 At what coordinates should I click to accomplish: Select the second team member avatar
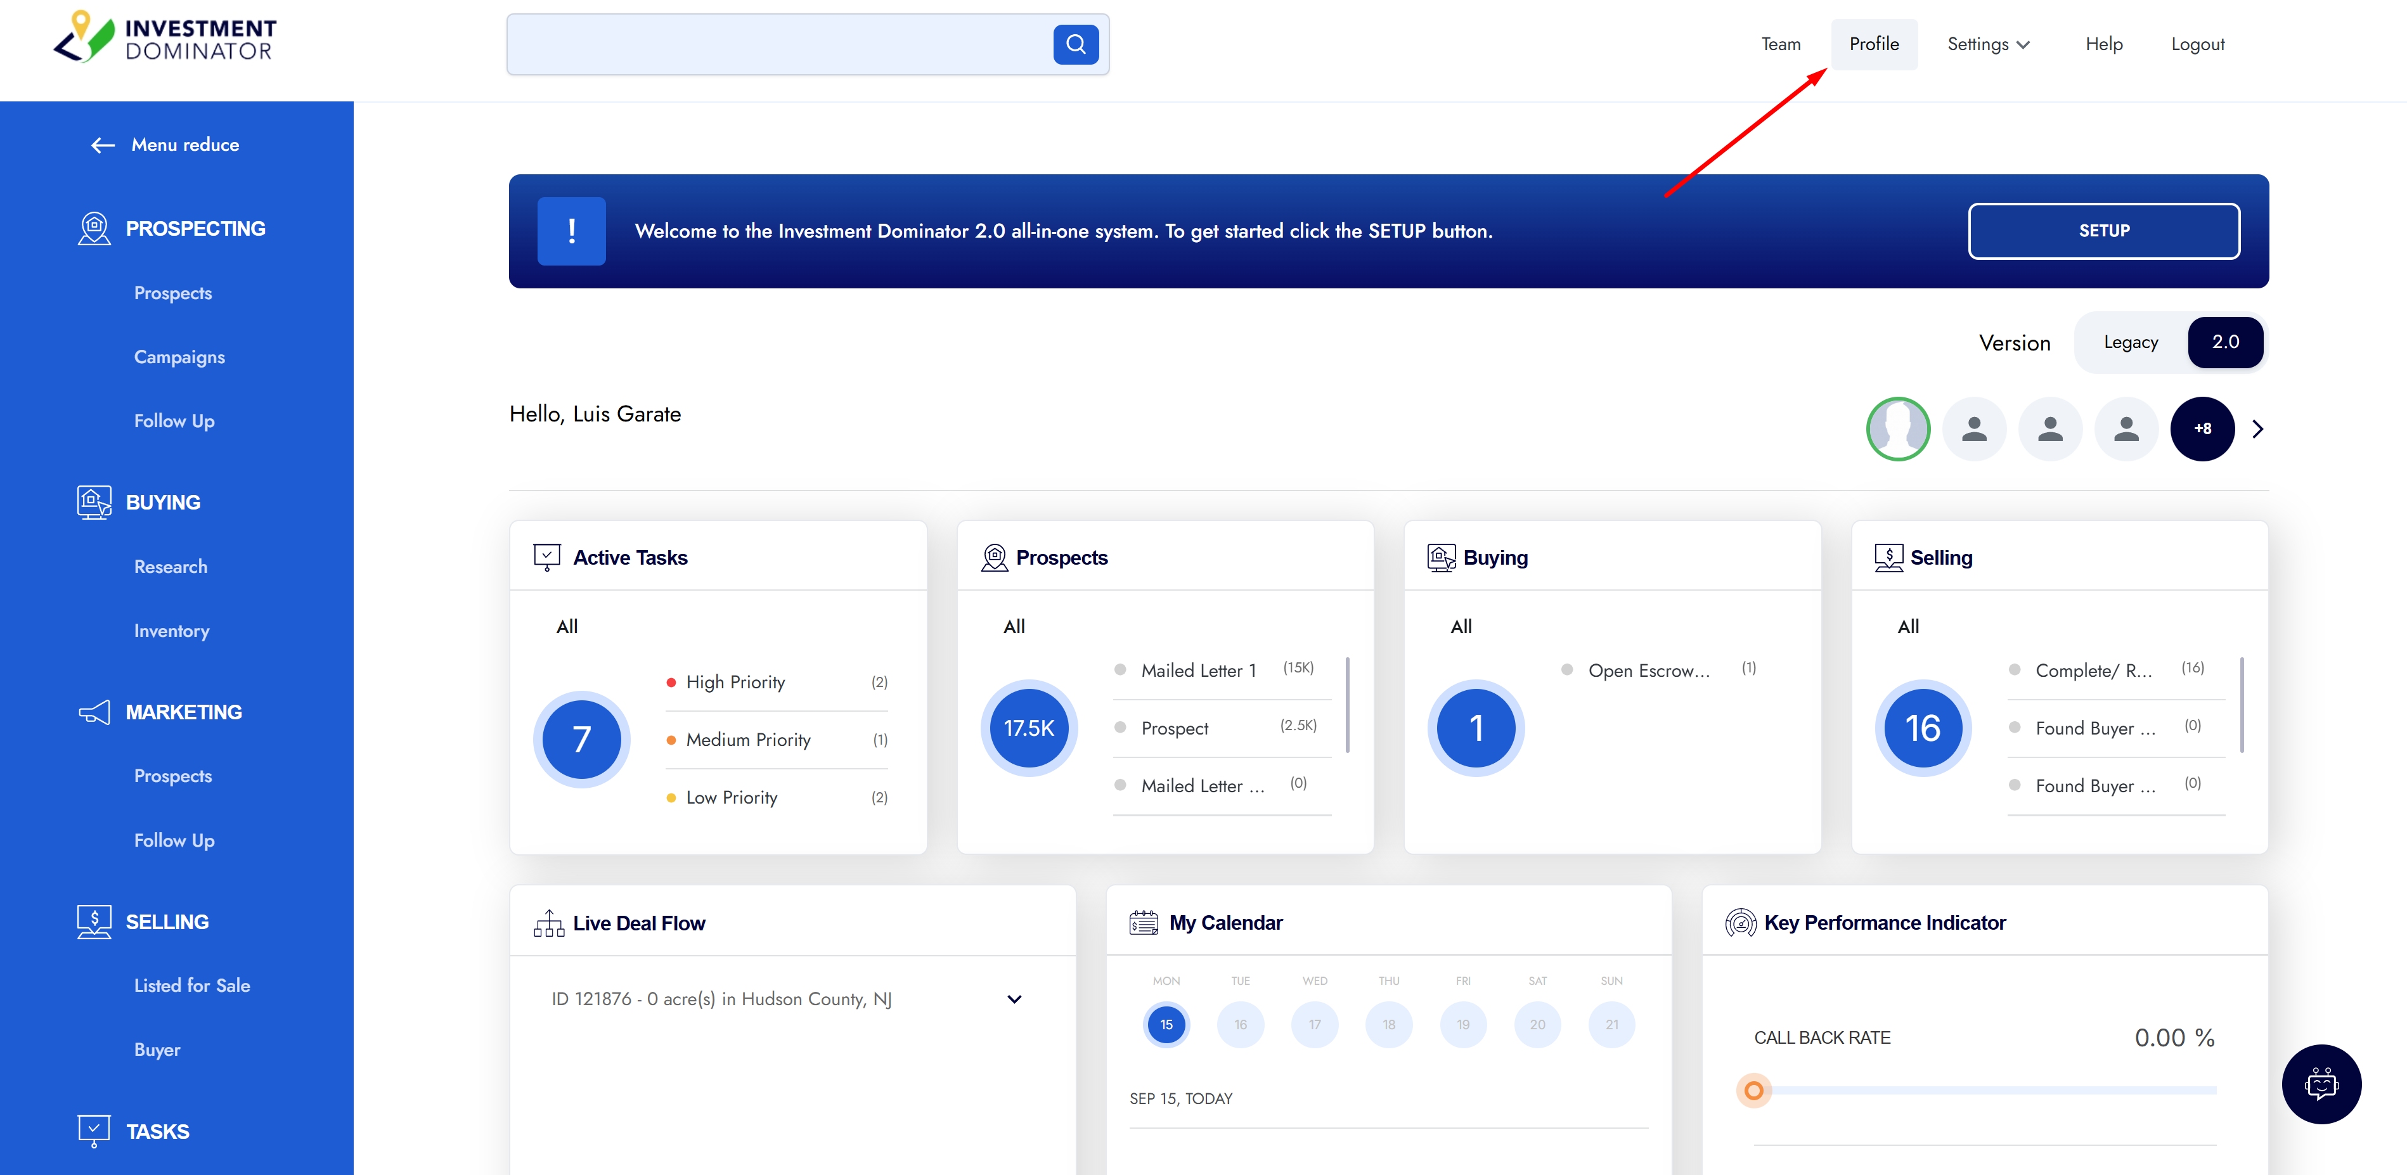click(x=1973, y=428)
